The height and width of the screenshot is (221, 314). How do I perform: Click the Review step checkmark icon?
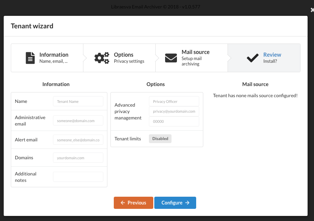(253, 58)
